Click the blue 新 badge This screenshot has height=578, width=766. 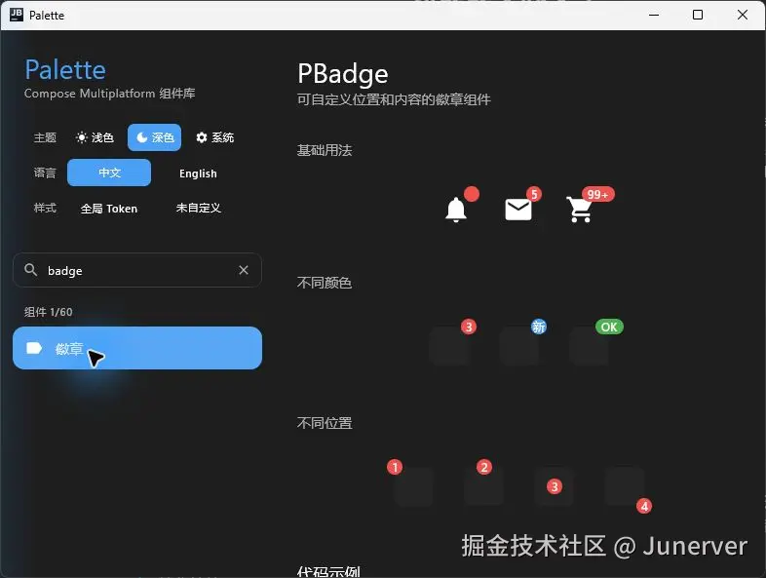tap(538, 327)
